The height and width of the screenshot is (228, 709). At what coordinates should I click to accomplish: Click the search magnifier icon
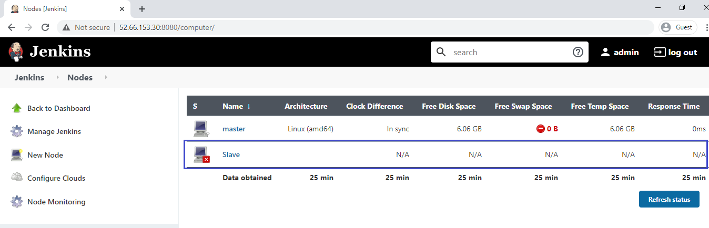[441, 52]
